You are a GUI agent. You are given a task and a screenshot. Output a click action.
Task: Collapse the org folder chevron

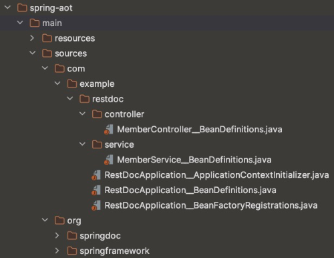(45, 220)
